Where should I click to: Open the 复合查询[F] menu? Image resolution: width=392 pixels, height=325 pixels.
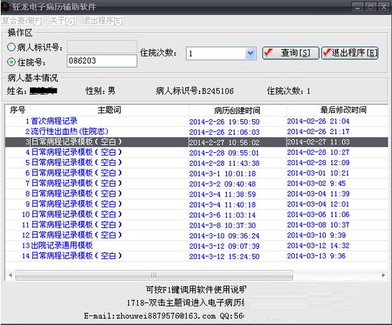[x=22, y=21]
